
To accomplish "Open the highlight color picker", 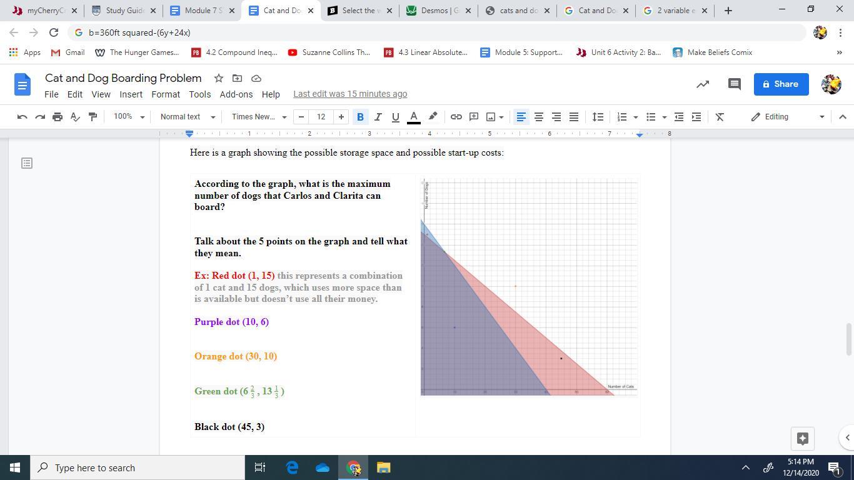I will [x=432, y=117].
